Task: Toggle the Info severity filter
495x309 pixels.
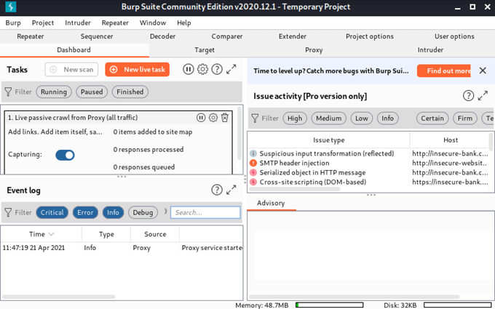Action: click(x=388, y=119)
